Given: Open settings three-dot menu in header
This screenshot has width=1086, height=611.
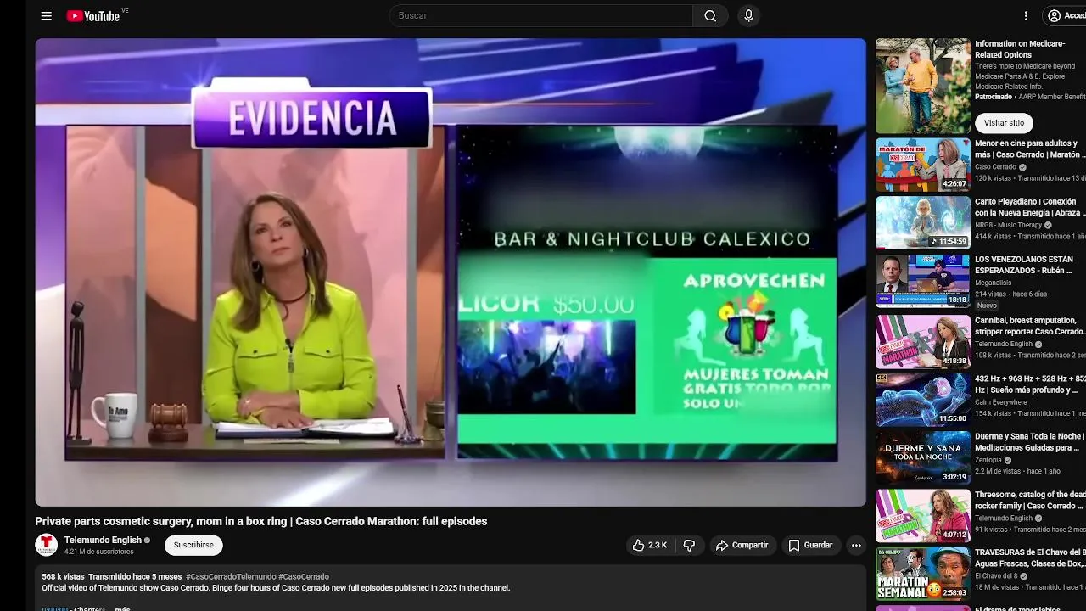Looking at the screenshot, I should [x=1026, y=16].
